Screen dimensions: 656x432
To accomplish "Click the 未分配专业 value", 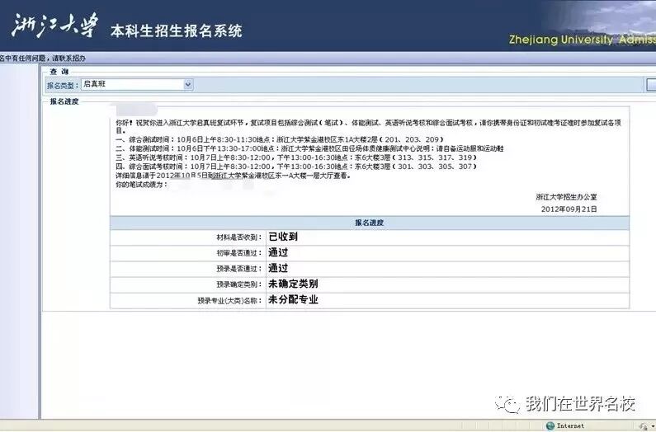I will pos(293,300).
